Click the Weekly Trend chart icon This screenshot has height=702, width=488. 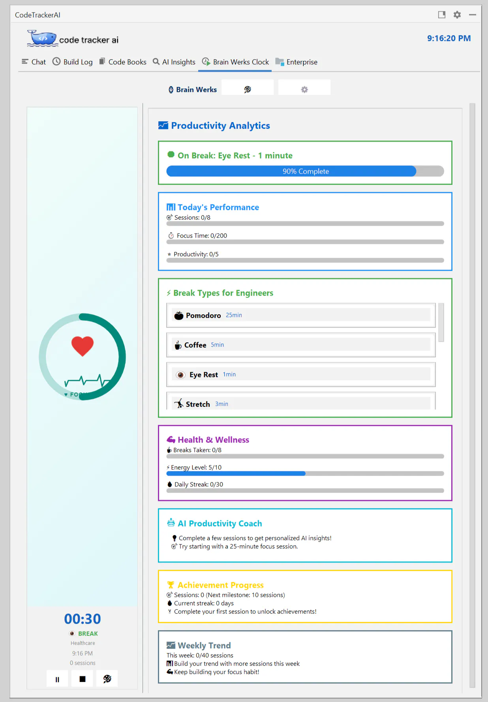click(171, 645)
